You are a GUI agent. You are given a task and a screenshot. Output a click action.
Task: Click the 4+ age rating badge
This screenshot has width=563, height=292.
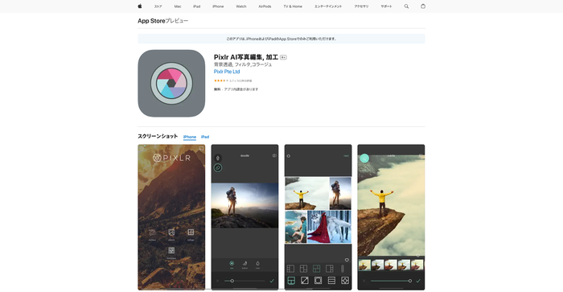point(283,57)
